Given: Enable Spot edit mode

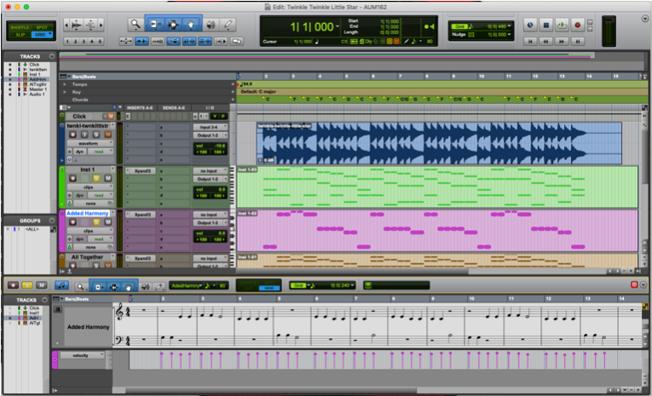Looking at the screenshot, I should click(42, 27).
